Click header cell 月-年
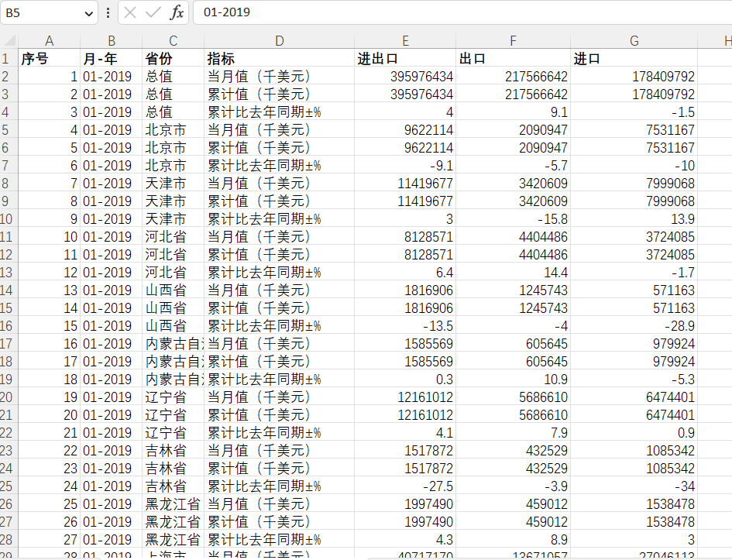 (x=111, y=59)
